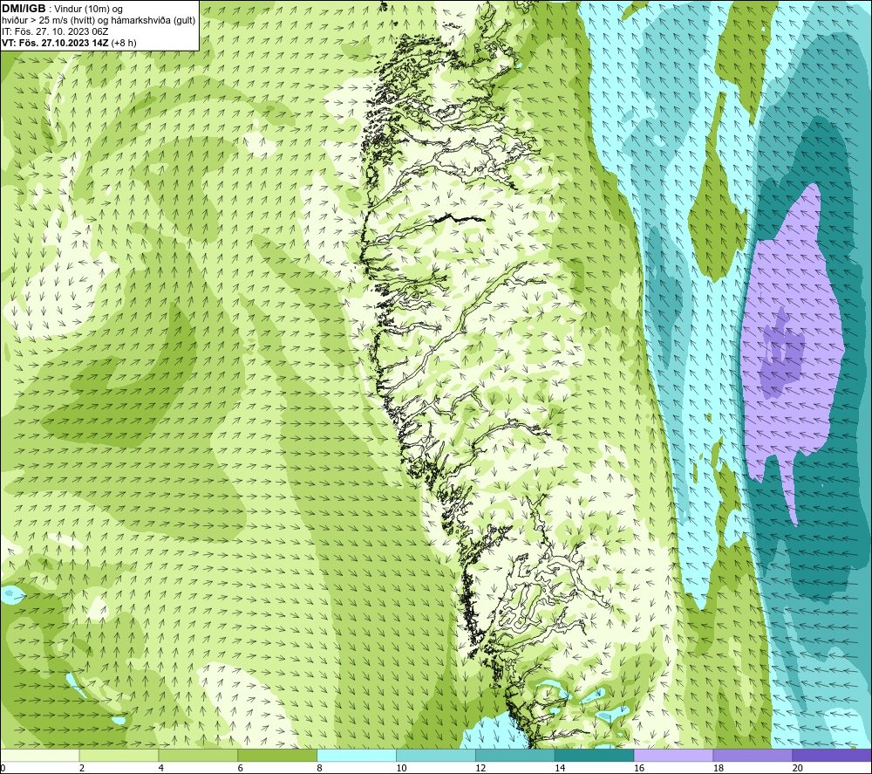Click the 14-16 m/s dark teal swatch
872x774 pixels.
[594, 756]
